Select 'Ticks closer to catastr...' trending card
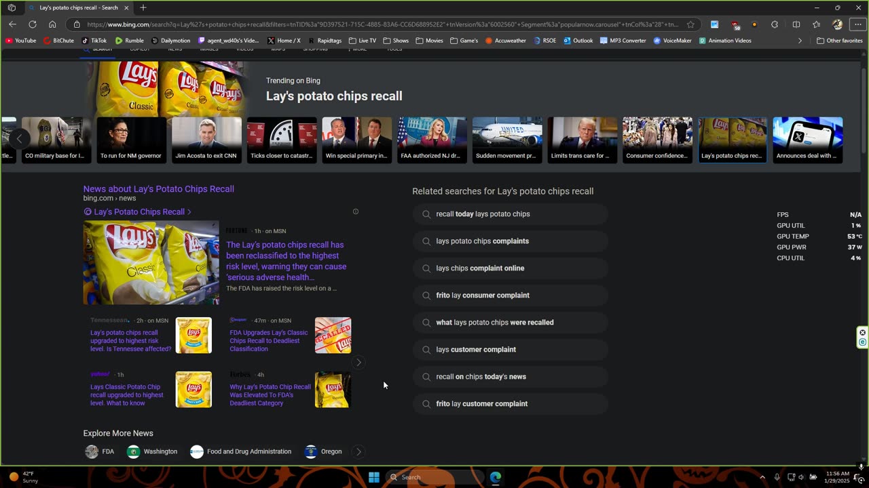 tap(282, 140)
